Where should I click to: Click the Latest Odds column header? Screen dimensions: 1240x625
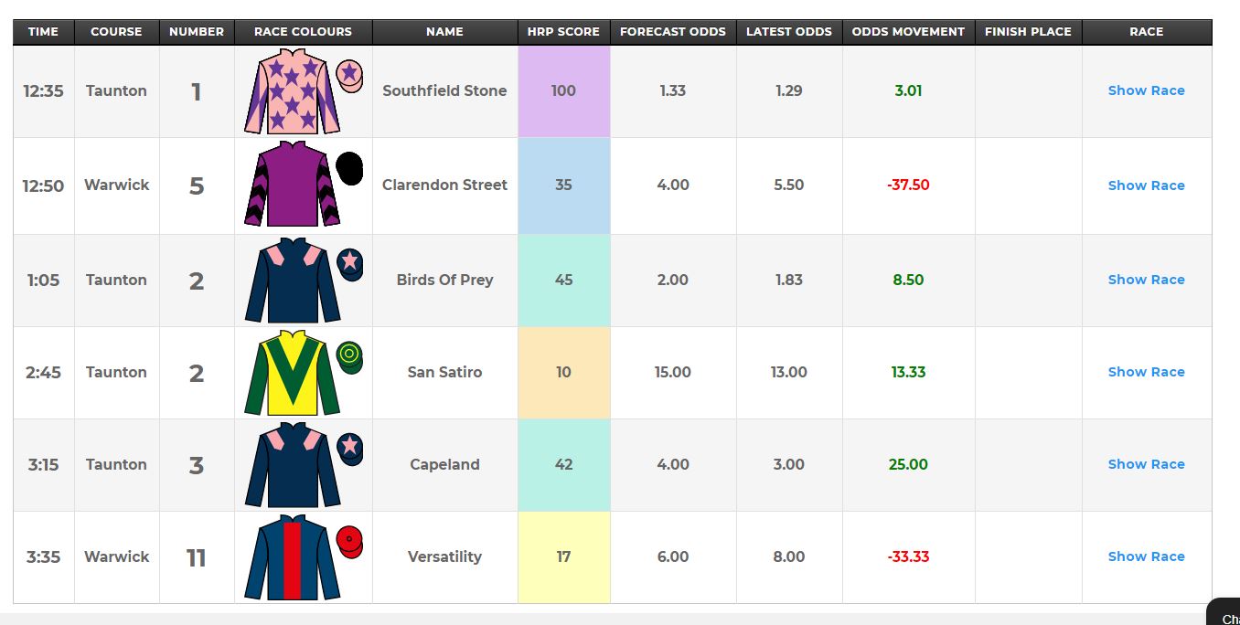pos(789,31)
